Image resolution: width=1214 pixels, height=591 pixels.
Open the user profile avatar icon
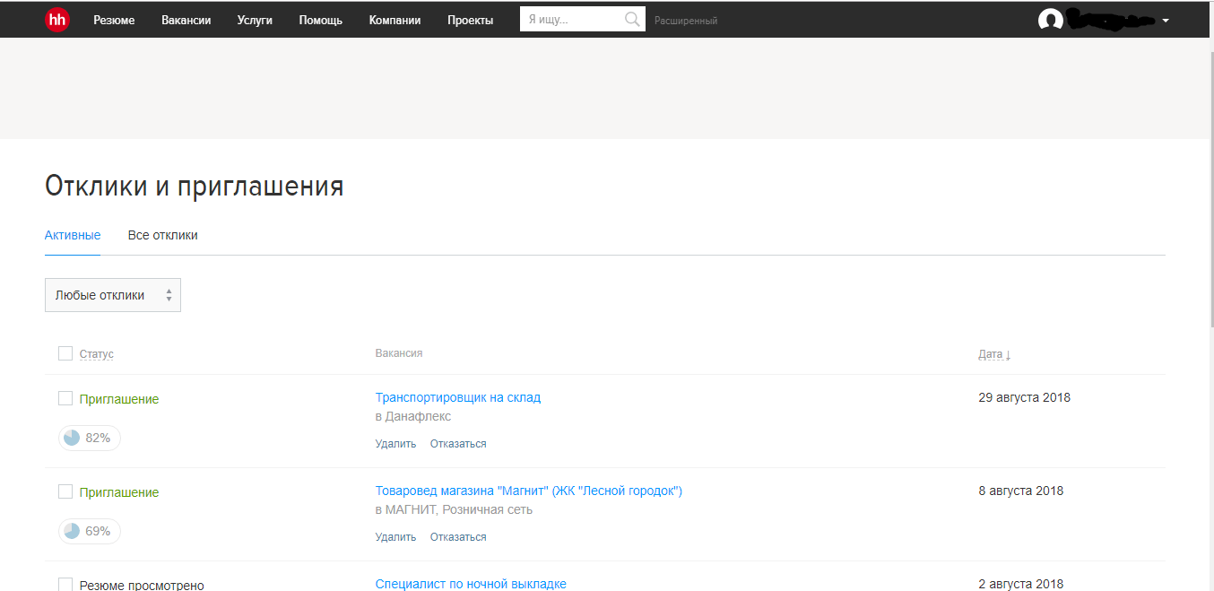[x=1050, y=21]
